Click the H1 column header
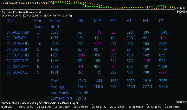This screenshot has width=187, height=110. pos(129,21)
